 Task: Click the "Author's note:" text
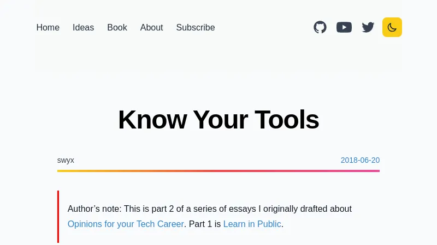click(95, 209)
